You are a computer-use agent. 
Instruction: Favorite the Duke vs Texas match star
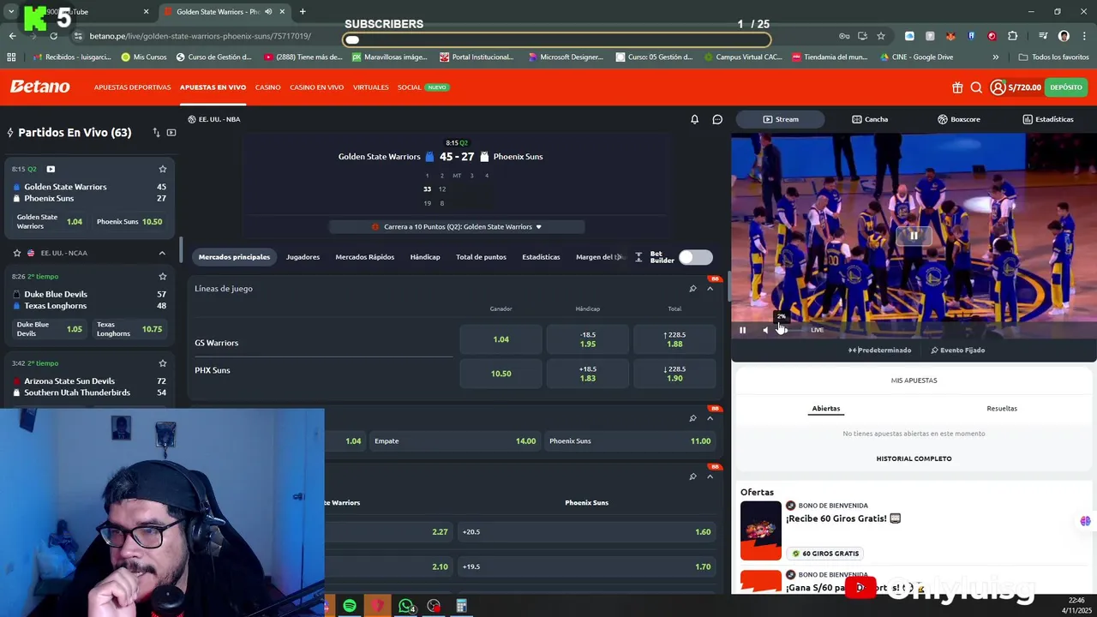[x=162, y=277]
